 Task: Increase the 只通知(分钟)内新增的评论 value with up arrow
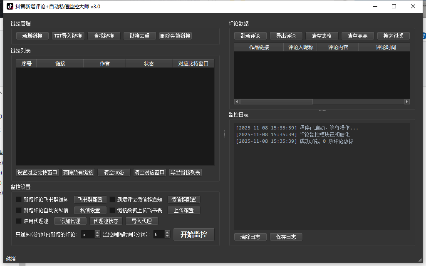[97, 233]
